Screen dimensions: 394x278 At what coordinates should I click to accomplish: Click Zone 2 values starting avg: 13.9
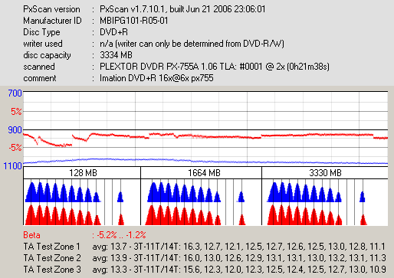[239, 258]
